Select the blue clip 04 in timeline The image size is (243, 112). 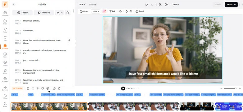[229, 106]
